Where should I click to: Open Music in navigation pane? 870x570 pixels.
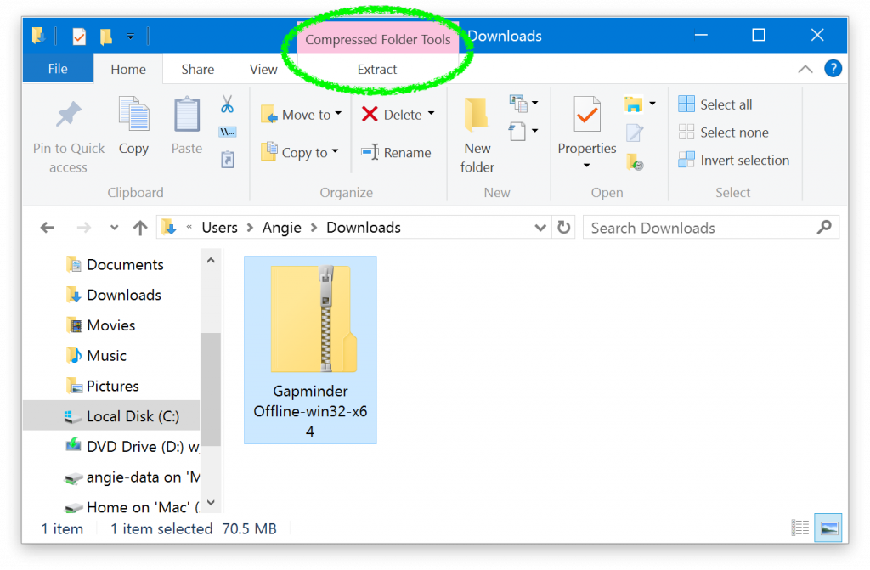point(96,355)
